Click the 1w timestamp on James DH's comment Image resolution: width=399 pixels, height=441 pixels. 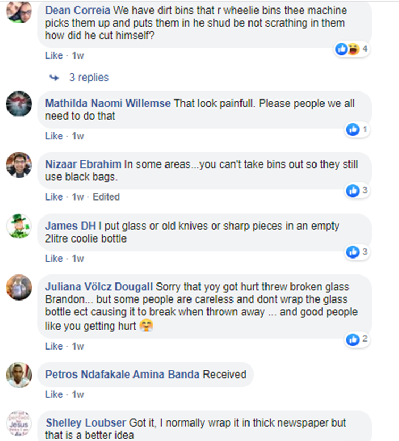click(x=78, y=259)
